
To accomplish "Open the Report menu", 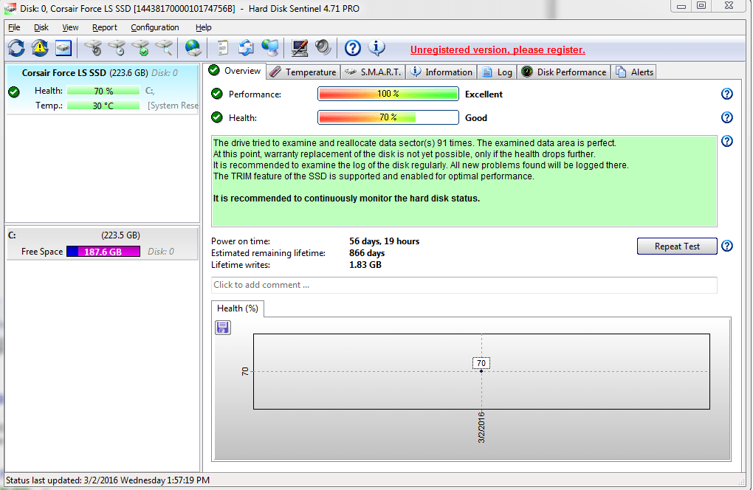I will [105, 27].
